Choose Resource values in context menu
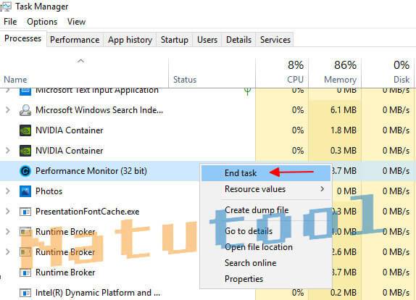The width and height of the screenshot is (416, 300). tap(266, 189)
